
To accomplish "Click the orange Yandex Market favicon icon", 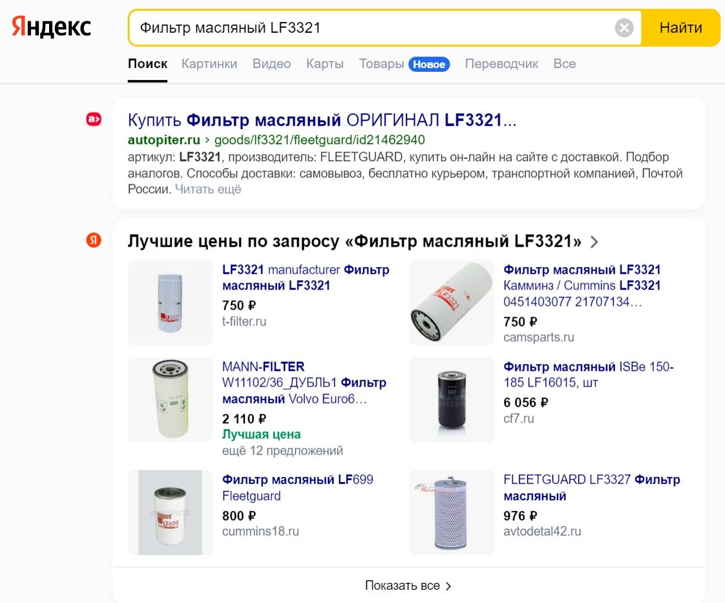I will [x=94, y=240].
